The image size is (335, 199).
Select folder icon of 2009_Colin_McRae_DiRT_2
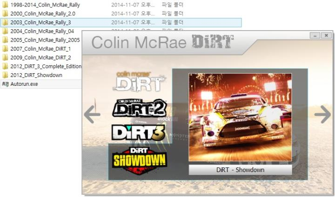tap(5, 58)
